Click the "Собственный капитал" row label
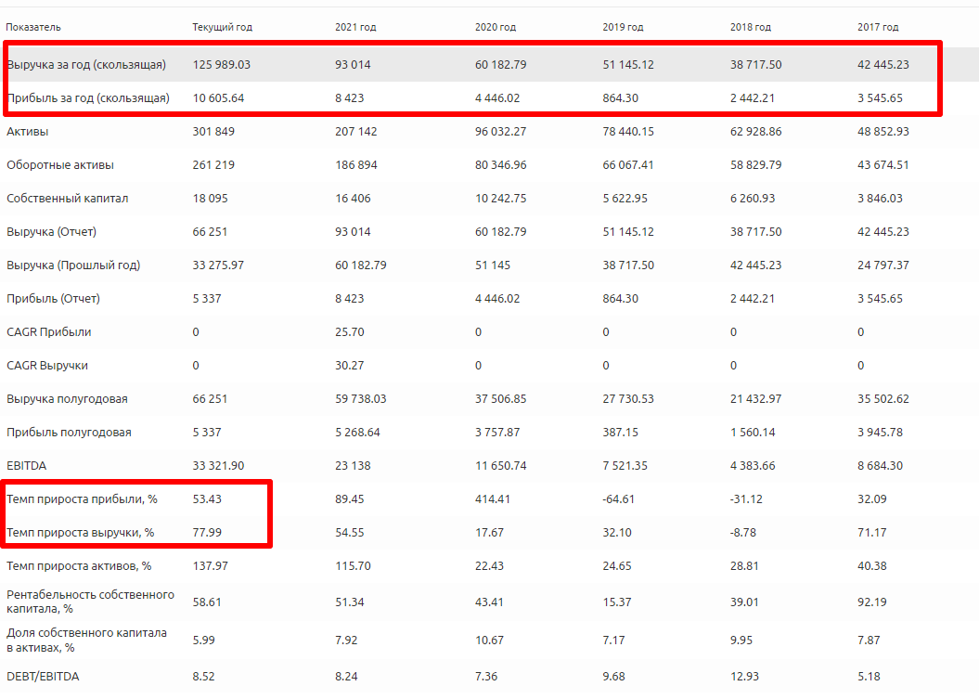The width and height of the screenshot is (979, 699). click(67, 199)
